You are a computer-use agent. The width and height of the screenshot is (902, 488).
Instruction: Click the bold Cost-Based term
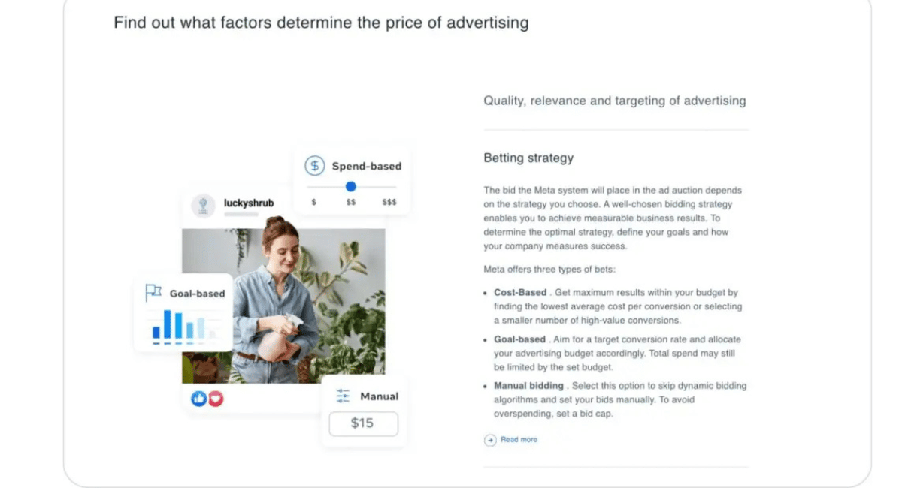pyautogui.click(x=520, y=293)
